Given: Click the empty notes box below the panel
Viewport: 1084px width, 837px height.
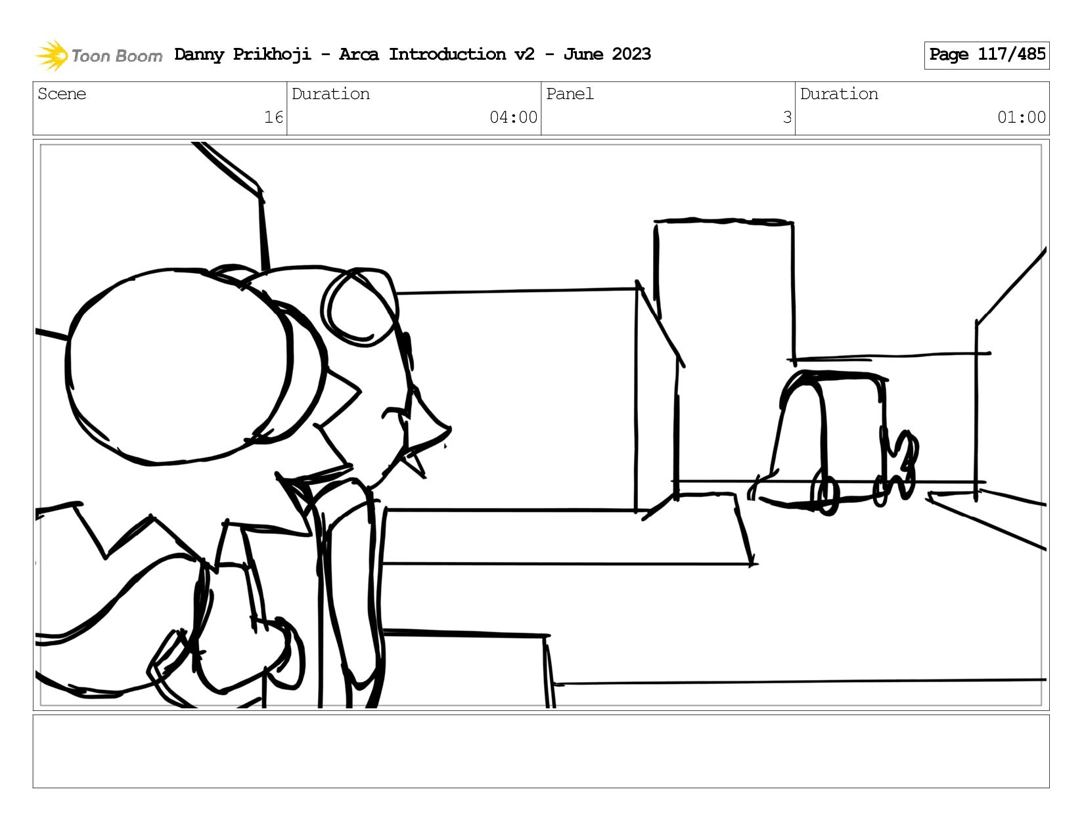Looking at the screenshot, I should click(x=541, y=751).
